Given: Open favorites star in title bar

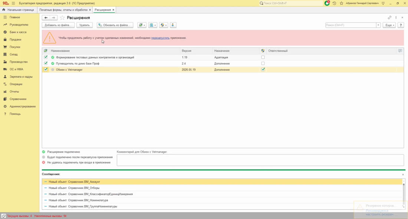Looking at the screenshot, I should [341, 3].
